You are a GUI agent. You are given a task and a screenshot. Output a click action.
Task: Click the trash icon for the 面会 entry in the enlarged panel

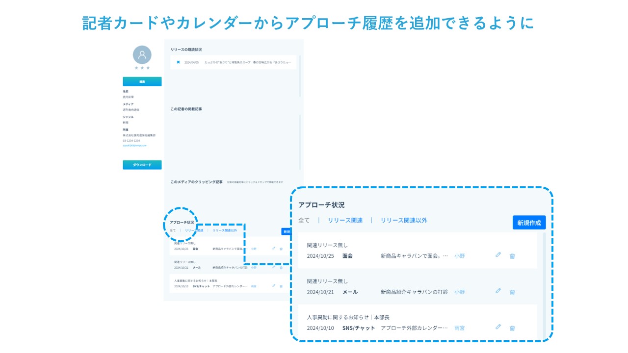click(x=512, y=256)
